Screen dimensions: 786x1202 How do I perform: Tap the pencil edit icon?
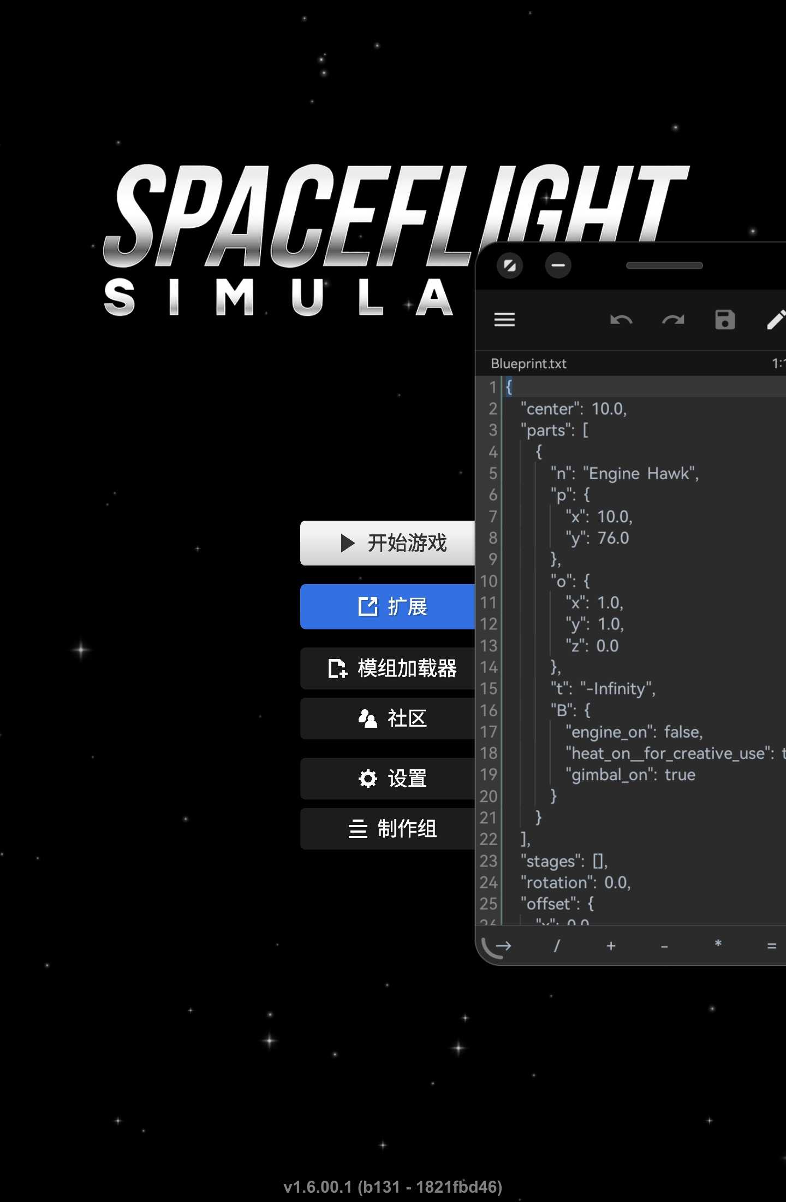tap(776, 320)
